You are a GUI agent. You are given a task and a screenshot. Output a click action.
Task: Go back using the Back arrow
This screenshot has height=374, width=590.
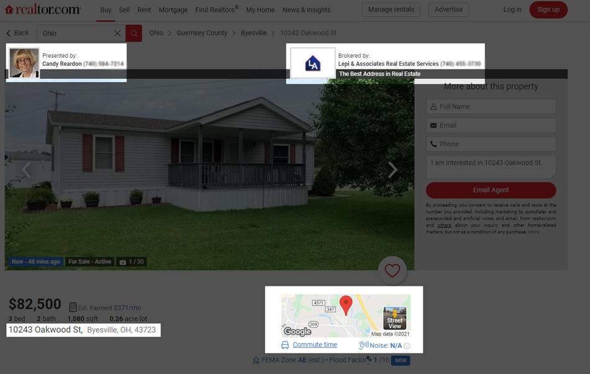[17, 33]
